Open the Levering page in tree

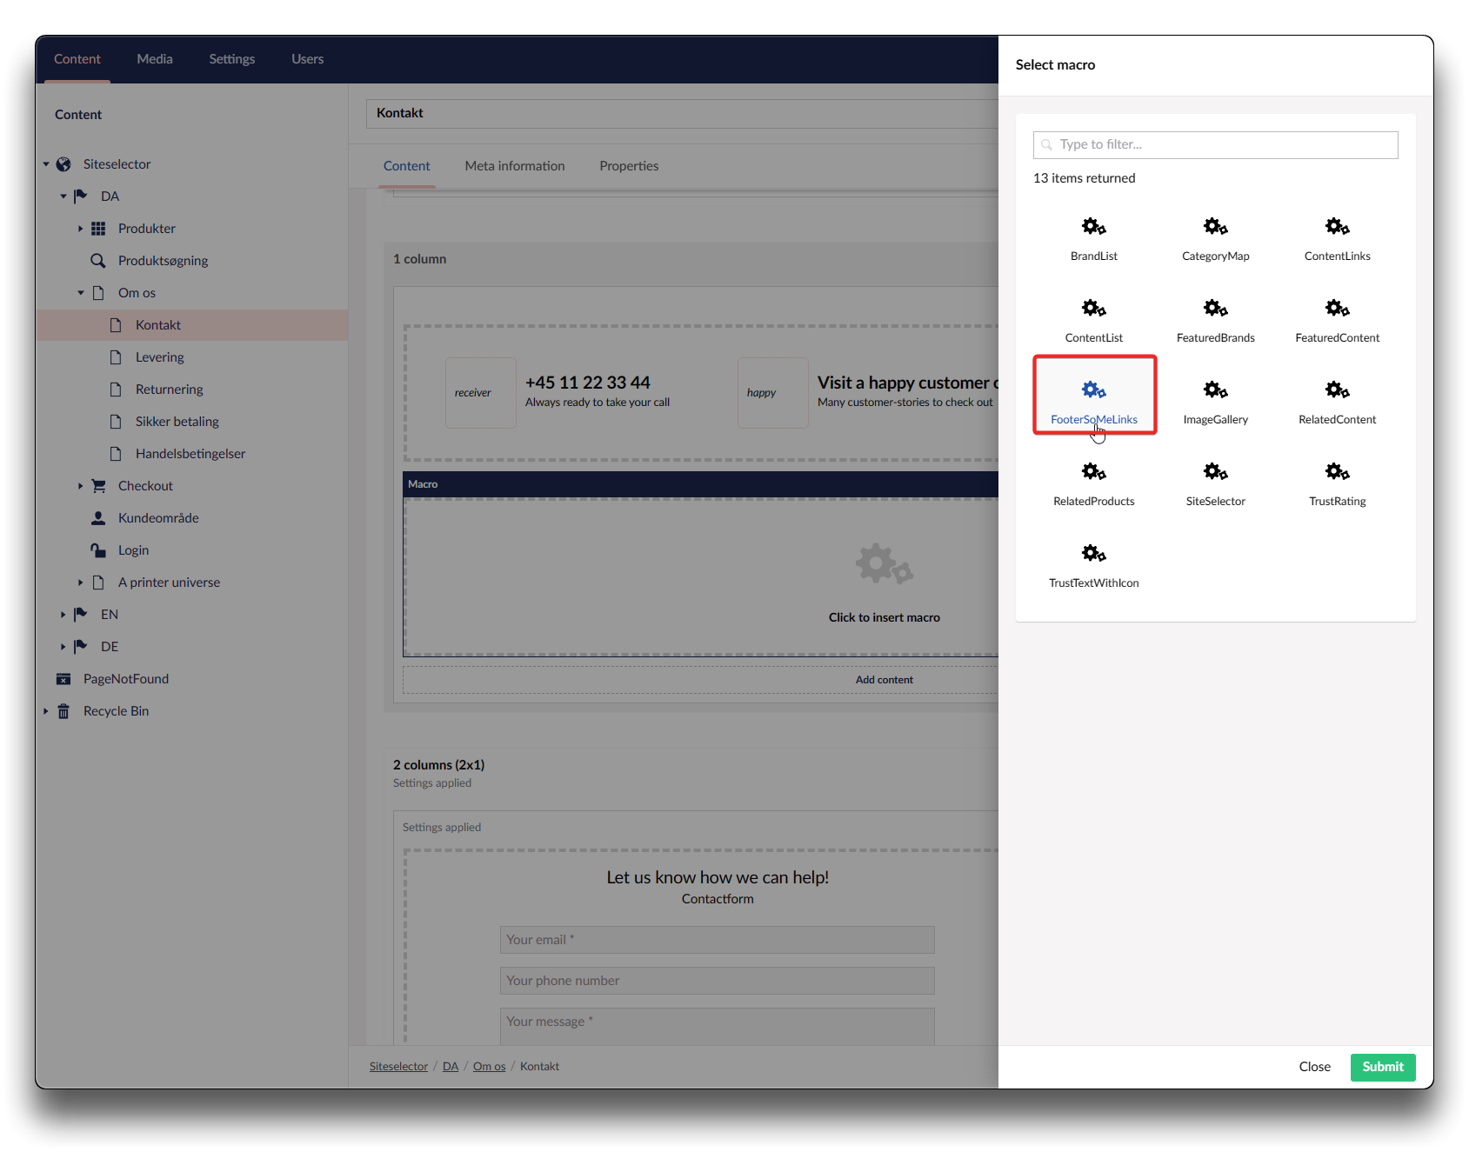[159, 357]
